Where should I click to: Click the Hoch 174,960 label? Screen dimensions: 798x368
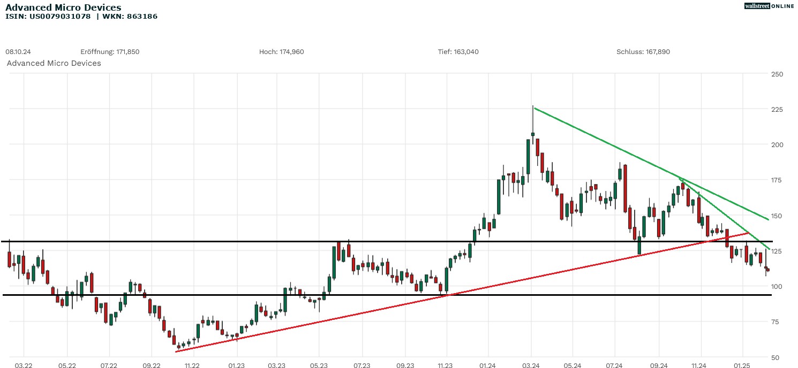click(281, 52)
